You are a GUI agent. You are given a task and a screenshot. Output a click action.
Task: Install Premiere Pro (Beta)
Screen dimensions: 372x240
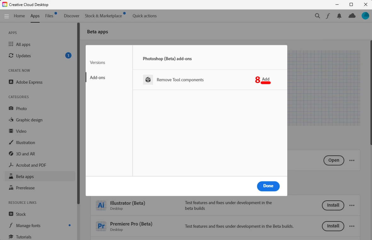tap(333, 226)
